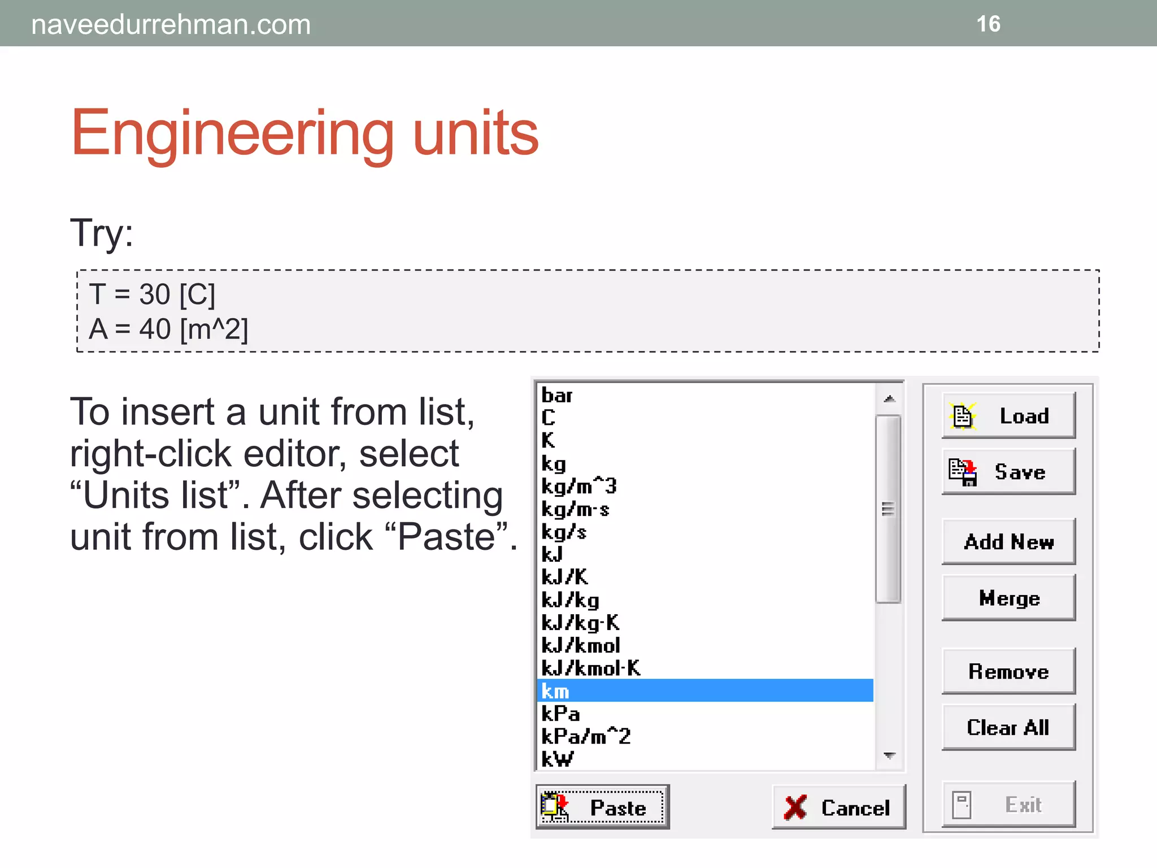Screen dimensions: 1157x868
Task: Select 'kJ/kmol' in the units list
Action: (x=705, y=645)
